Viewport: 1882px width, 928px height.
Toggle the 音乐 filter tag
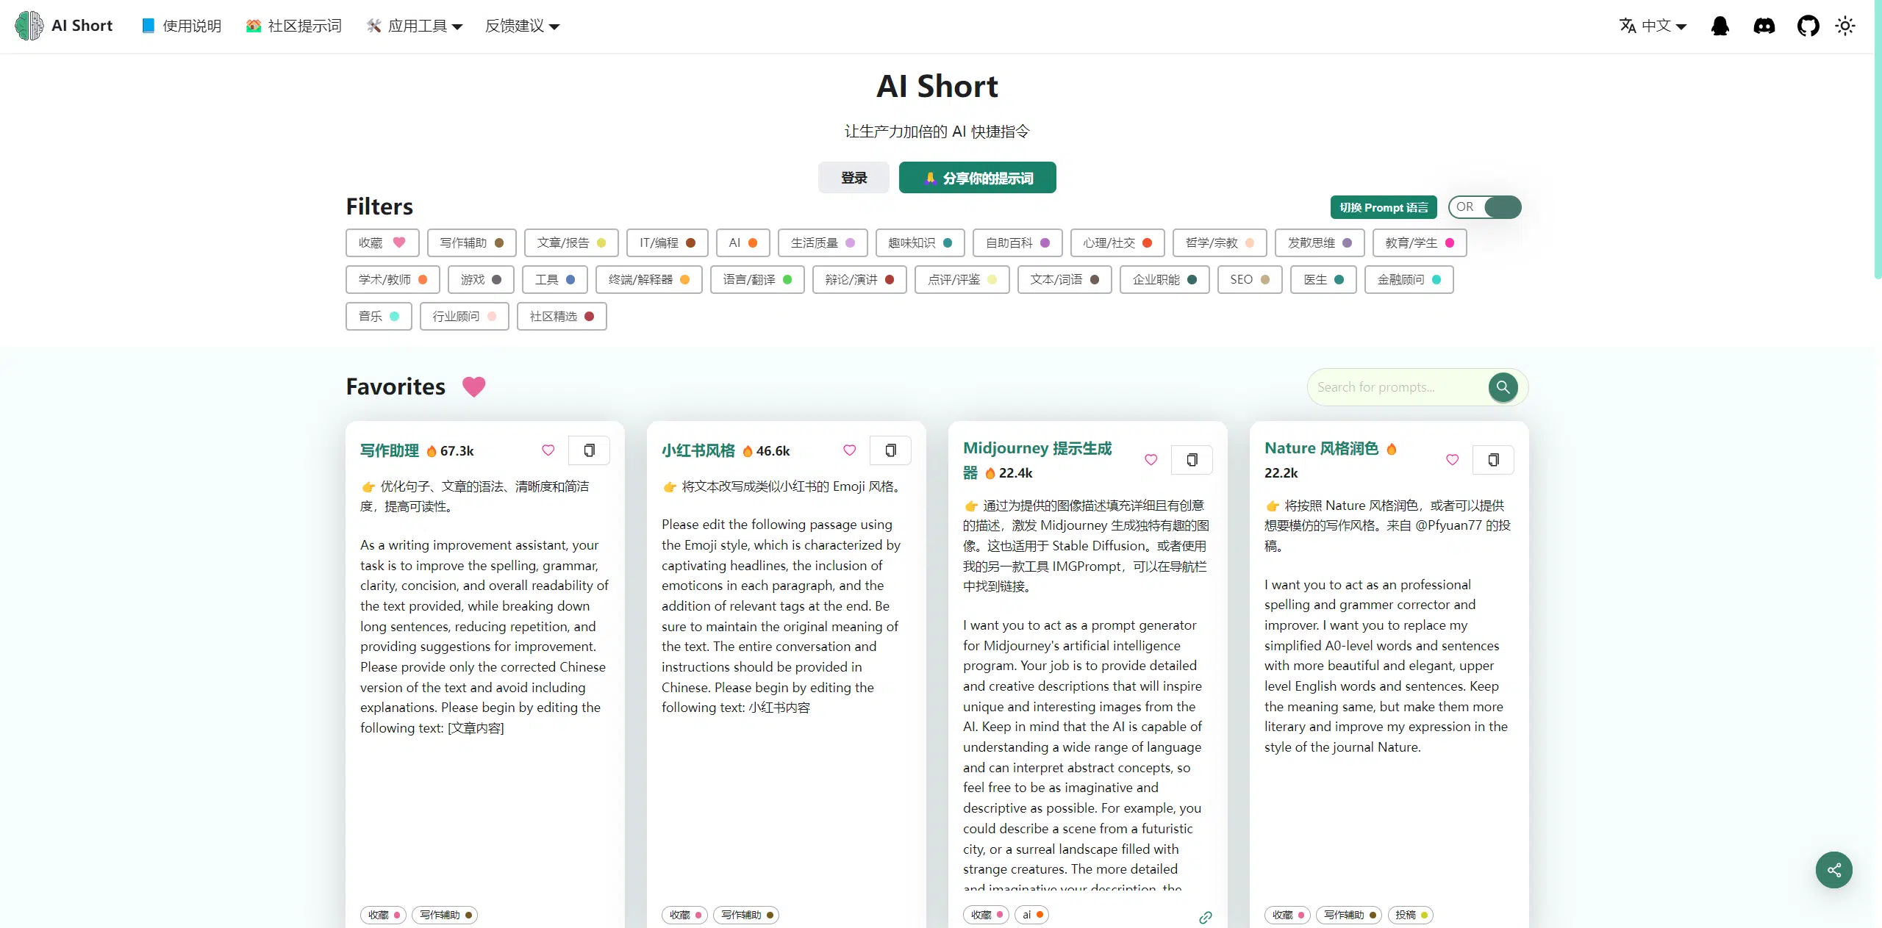point(379,317)
